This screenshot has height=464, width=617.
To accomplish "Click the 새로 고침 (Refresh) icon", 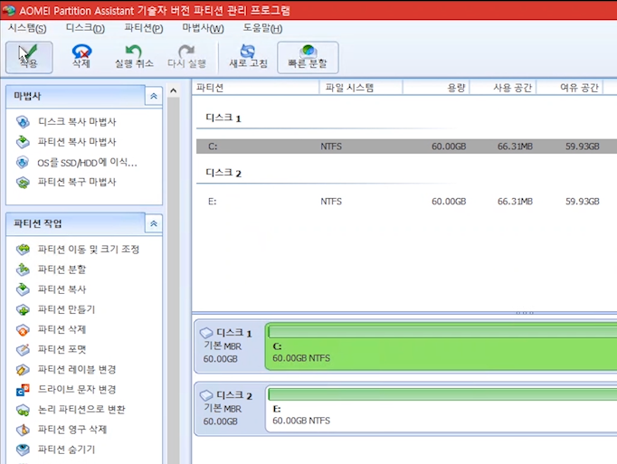I will click(248, 56).
